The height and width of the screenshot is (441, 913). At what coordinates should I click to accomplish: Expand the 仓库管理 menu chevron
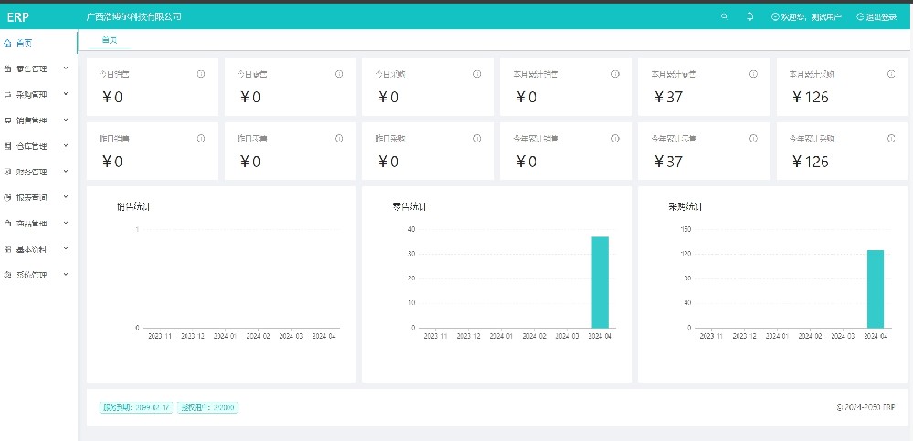pos(66,145)
